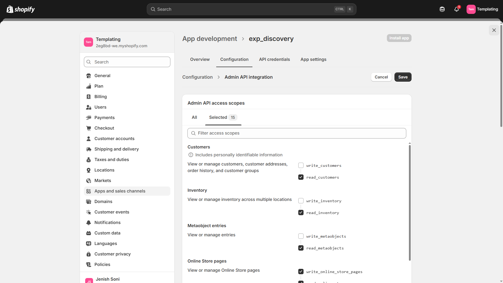Viewport: 503px width, 283px height.
Task: Uncheck the write_online_store_pages scope
Action: coord(301,272)
